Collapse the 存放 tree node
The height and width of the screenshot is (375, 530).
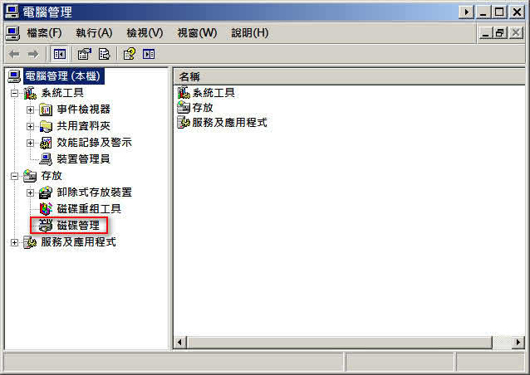click(14, 176)
